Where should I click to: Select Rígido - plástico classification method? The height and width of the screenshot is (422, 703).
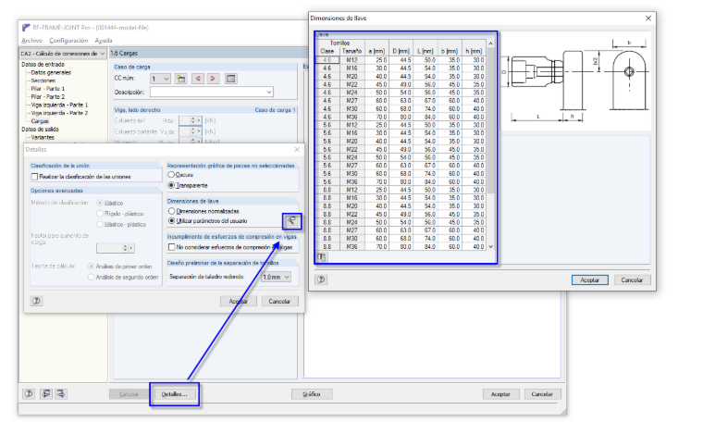(100, 214)
